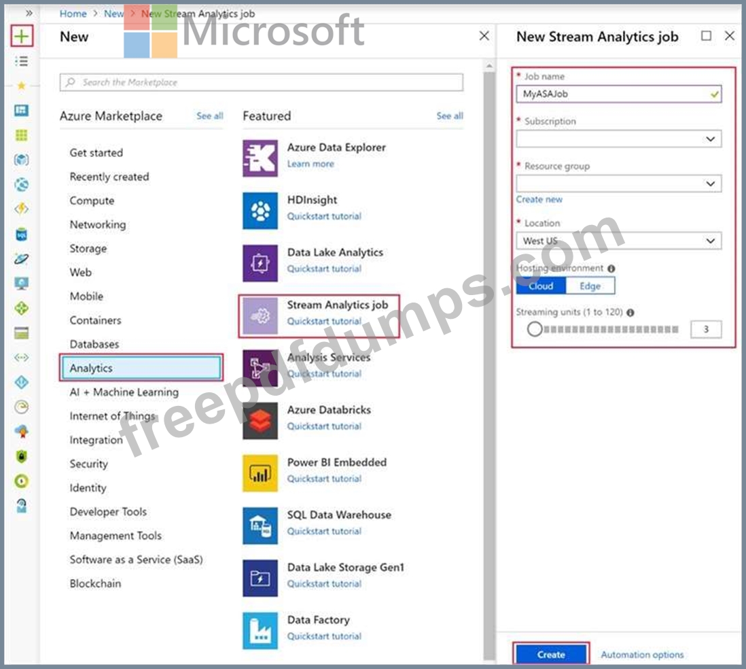
Task: Click the Streaming units number box
Action: point(705,329)
